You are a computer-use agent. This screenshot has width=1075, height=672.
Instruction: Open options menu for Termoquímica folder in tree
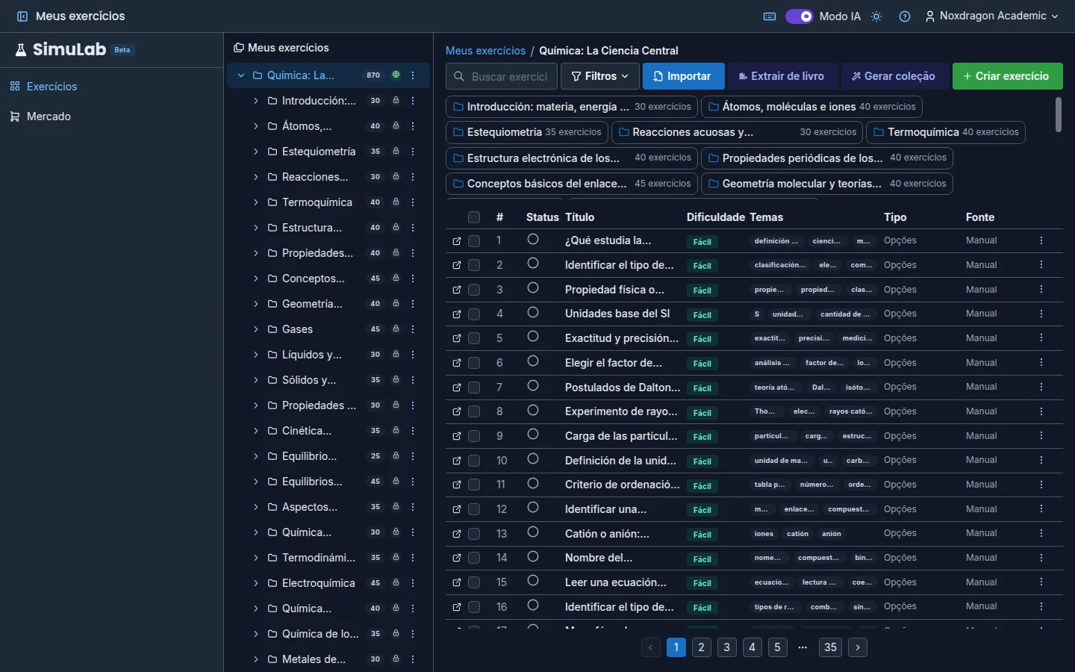pos(413,202)
